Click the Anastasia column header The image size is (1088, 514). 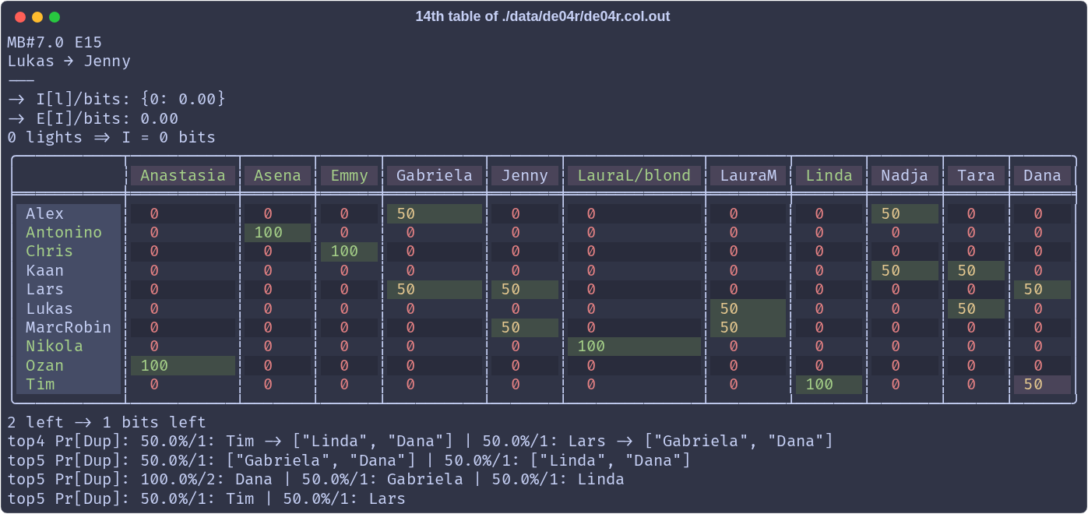(183, 175)
